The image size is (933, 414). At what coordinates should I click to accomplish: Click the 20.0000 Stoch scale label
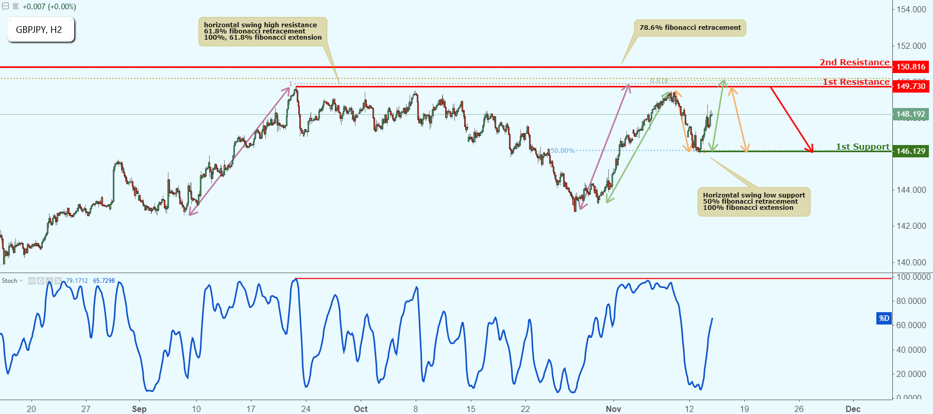point(911,374)
